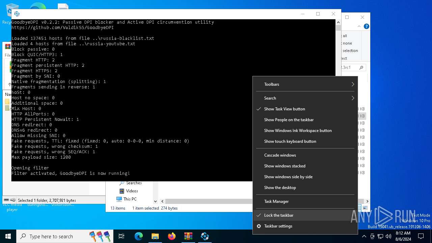Screen dimensions: 432x243
Task: Click Explorer horizontal scrollbar right arrow
Action: (x=367, y=201)
